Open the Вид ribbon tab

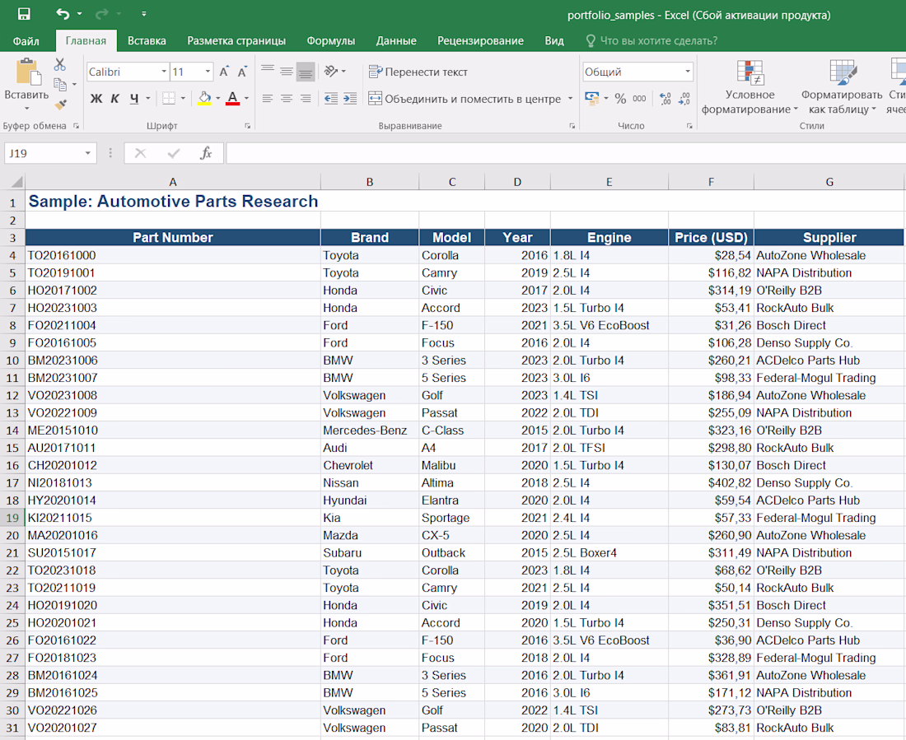tap(554, 41)
